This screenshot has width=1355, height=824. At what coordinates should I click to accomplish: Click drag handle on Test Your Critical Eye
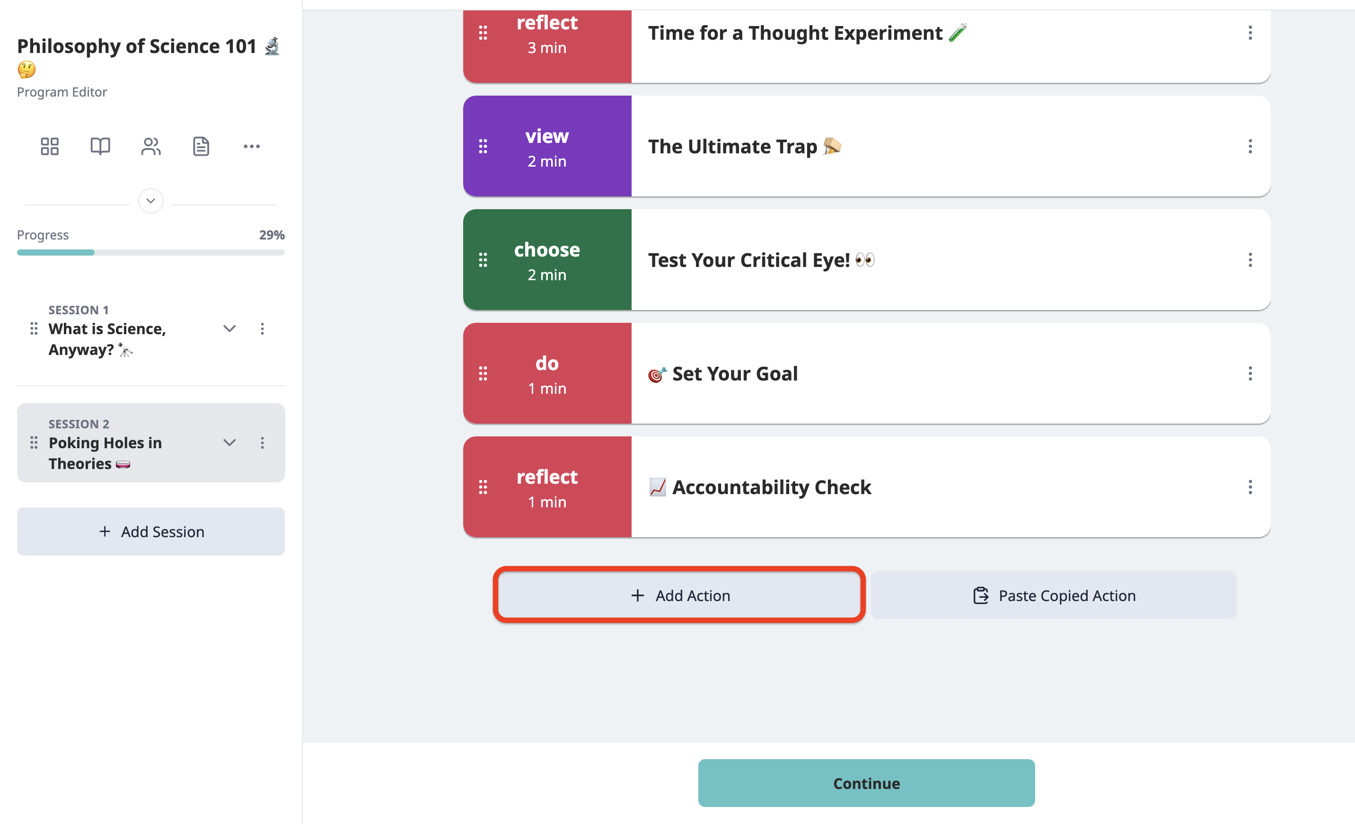483,260
